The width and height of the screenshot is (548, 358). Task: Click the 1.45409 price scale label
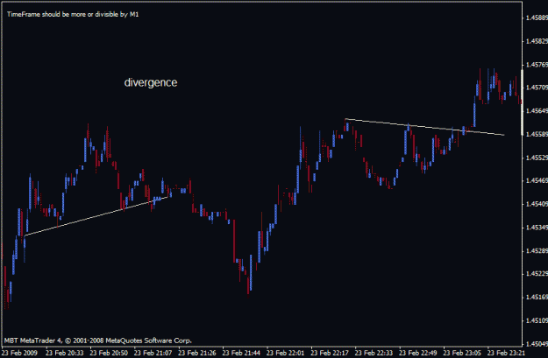(537, 204)
